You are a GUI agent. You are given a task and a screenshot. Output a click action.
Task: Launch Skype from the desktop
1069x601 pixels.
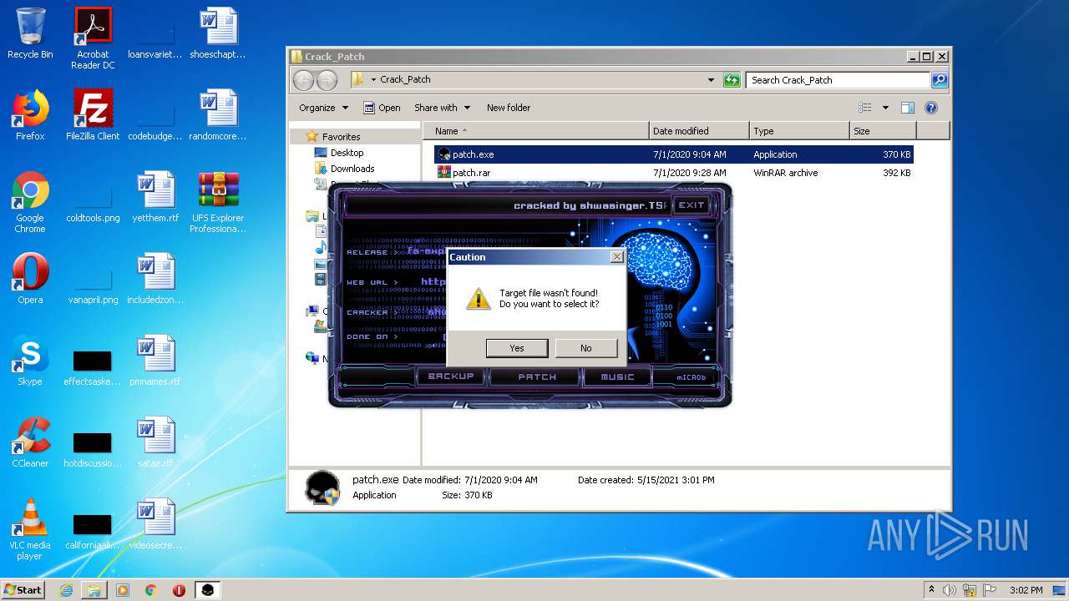click(30, 361)
